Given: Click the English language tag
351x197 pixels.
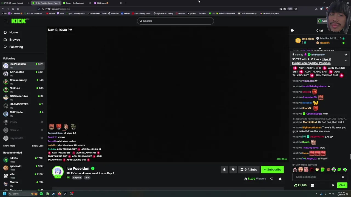Looking at the screenshot, I should coord(77,178).
